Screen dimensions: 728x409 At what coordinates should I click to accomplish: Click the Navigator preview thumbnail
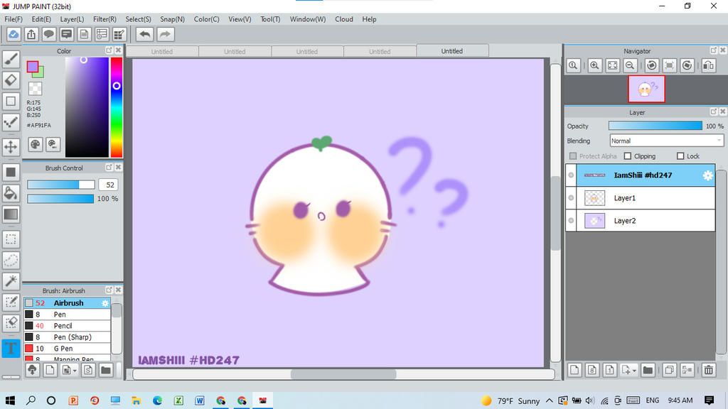click(x=646, y=89)
